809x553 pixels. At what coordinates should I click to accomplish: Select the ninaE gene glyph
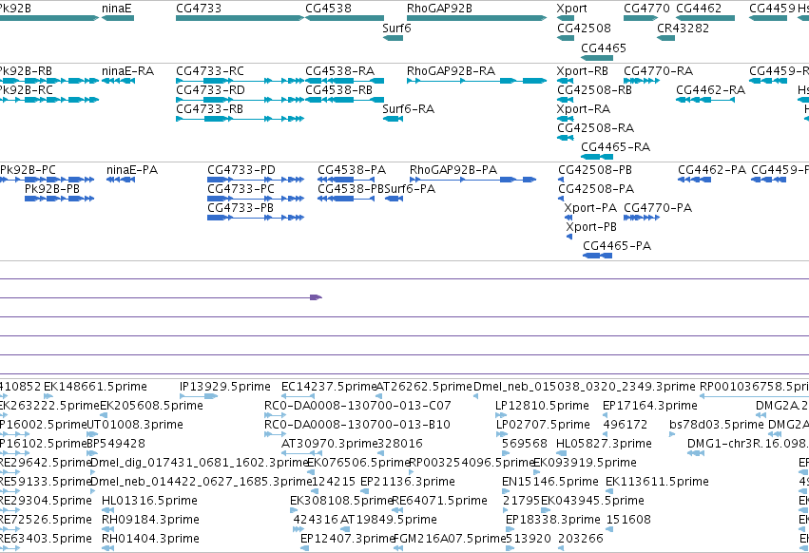tap(118, 18)
